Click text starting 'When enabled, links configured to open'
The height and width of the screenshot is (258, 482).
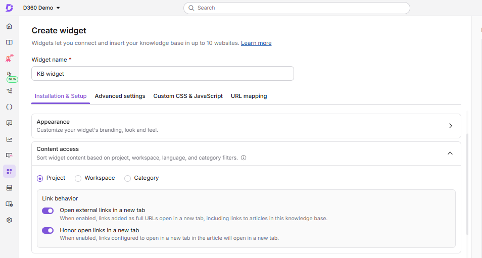[169, 238]
